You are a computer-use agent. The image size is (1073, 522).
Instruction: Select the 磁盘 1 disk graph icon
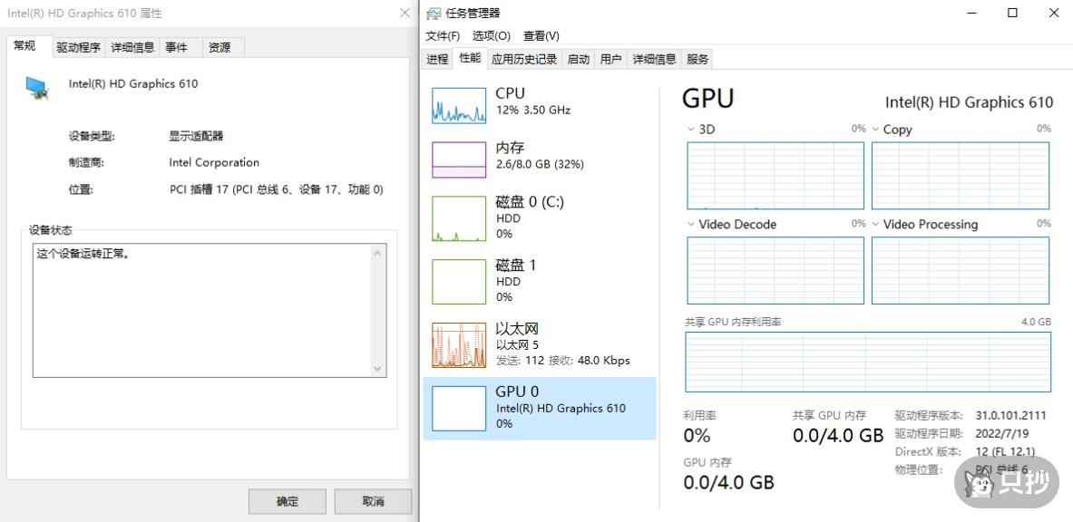click(459, 282)
